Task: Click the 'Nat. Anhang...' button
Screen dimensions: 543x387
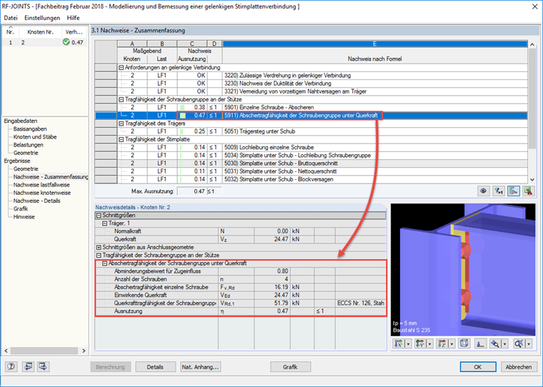Action: coord(201,367)
